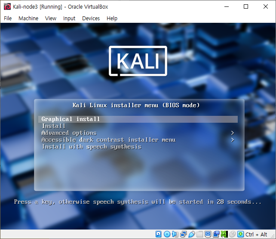Select Install with speech synthesis
The height and width of the screenshot is (239, 276).
[x=138, y=147]
